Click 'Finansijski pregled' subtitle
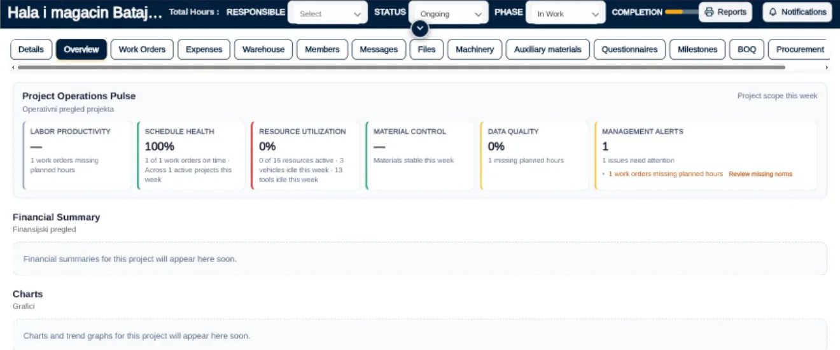This screenshot has height=350, width=840. [44, 230]
